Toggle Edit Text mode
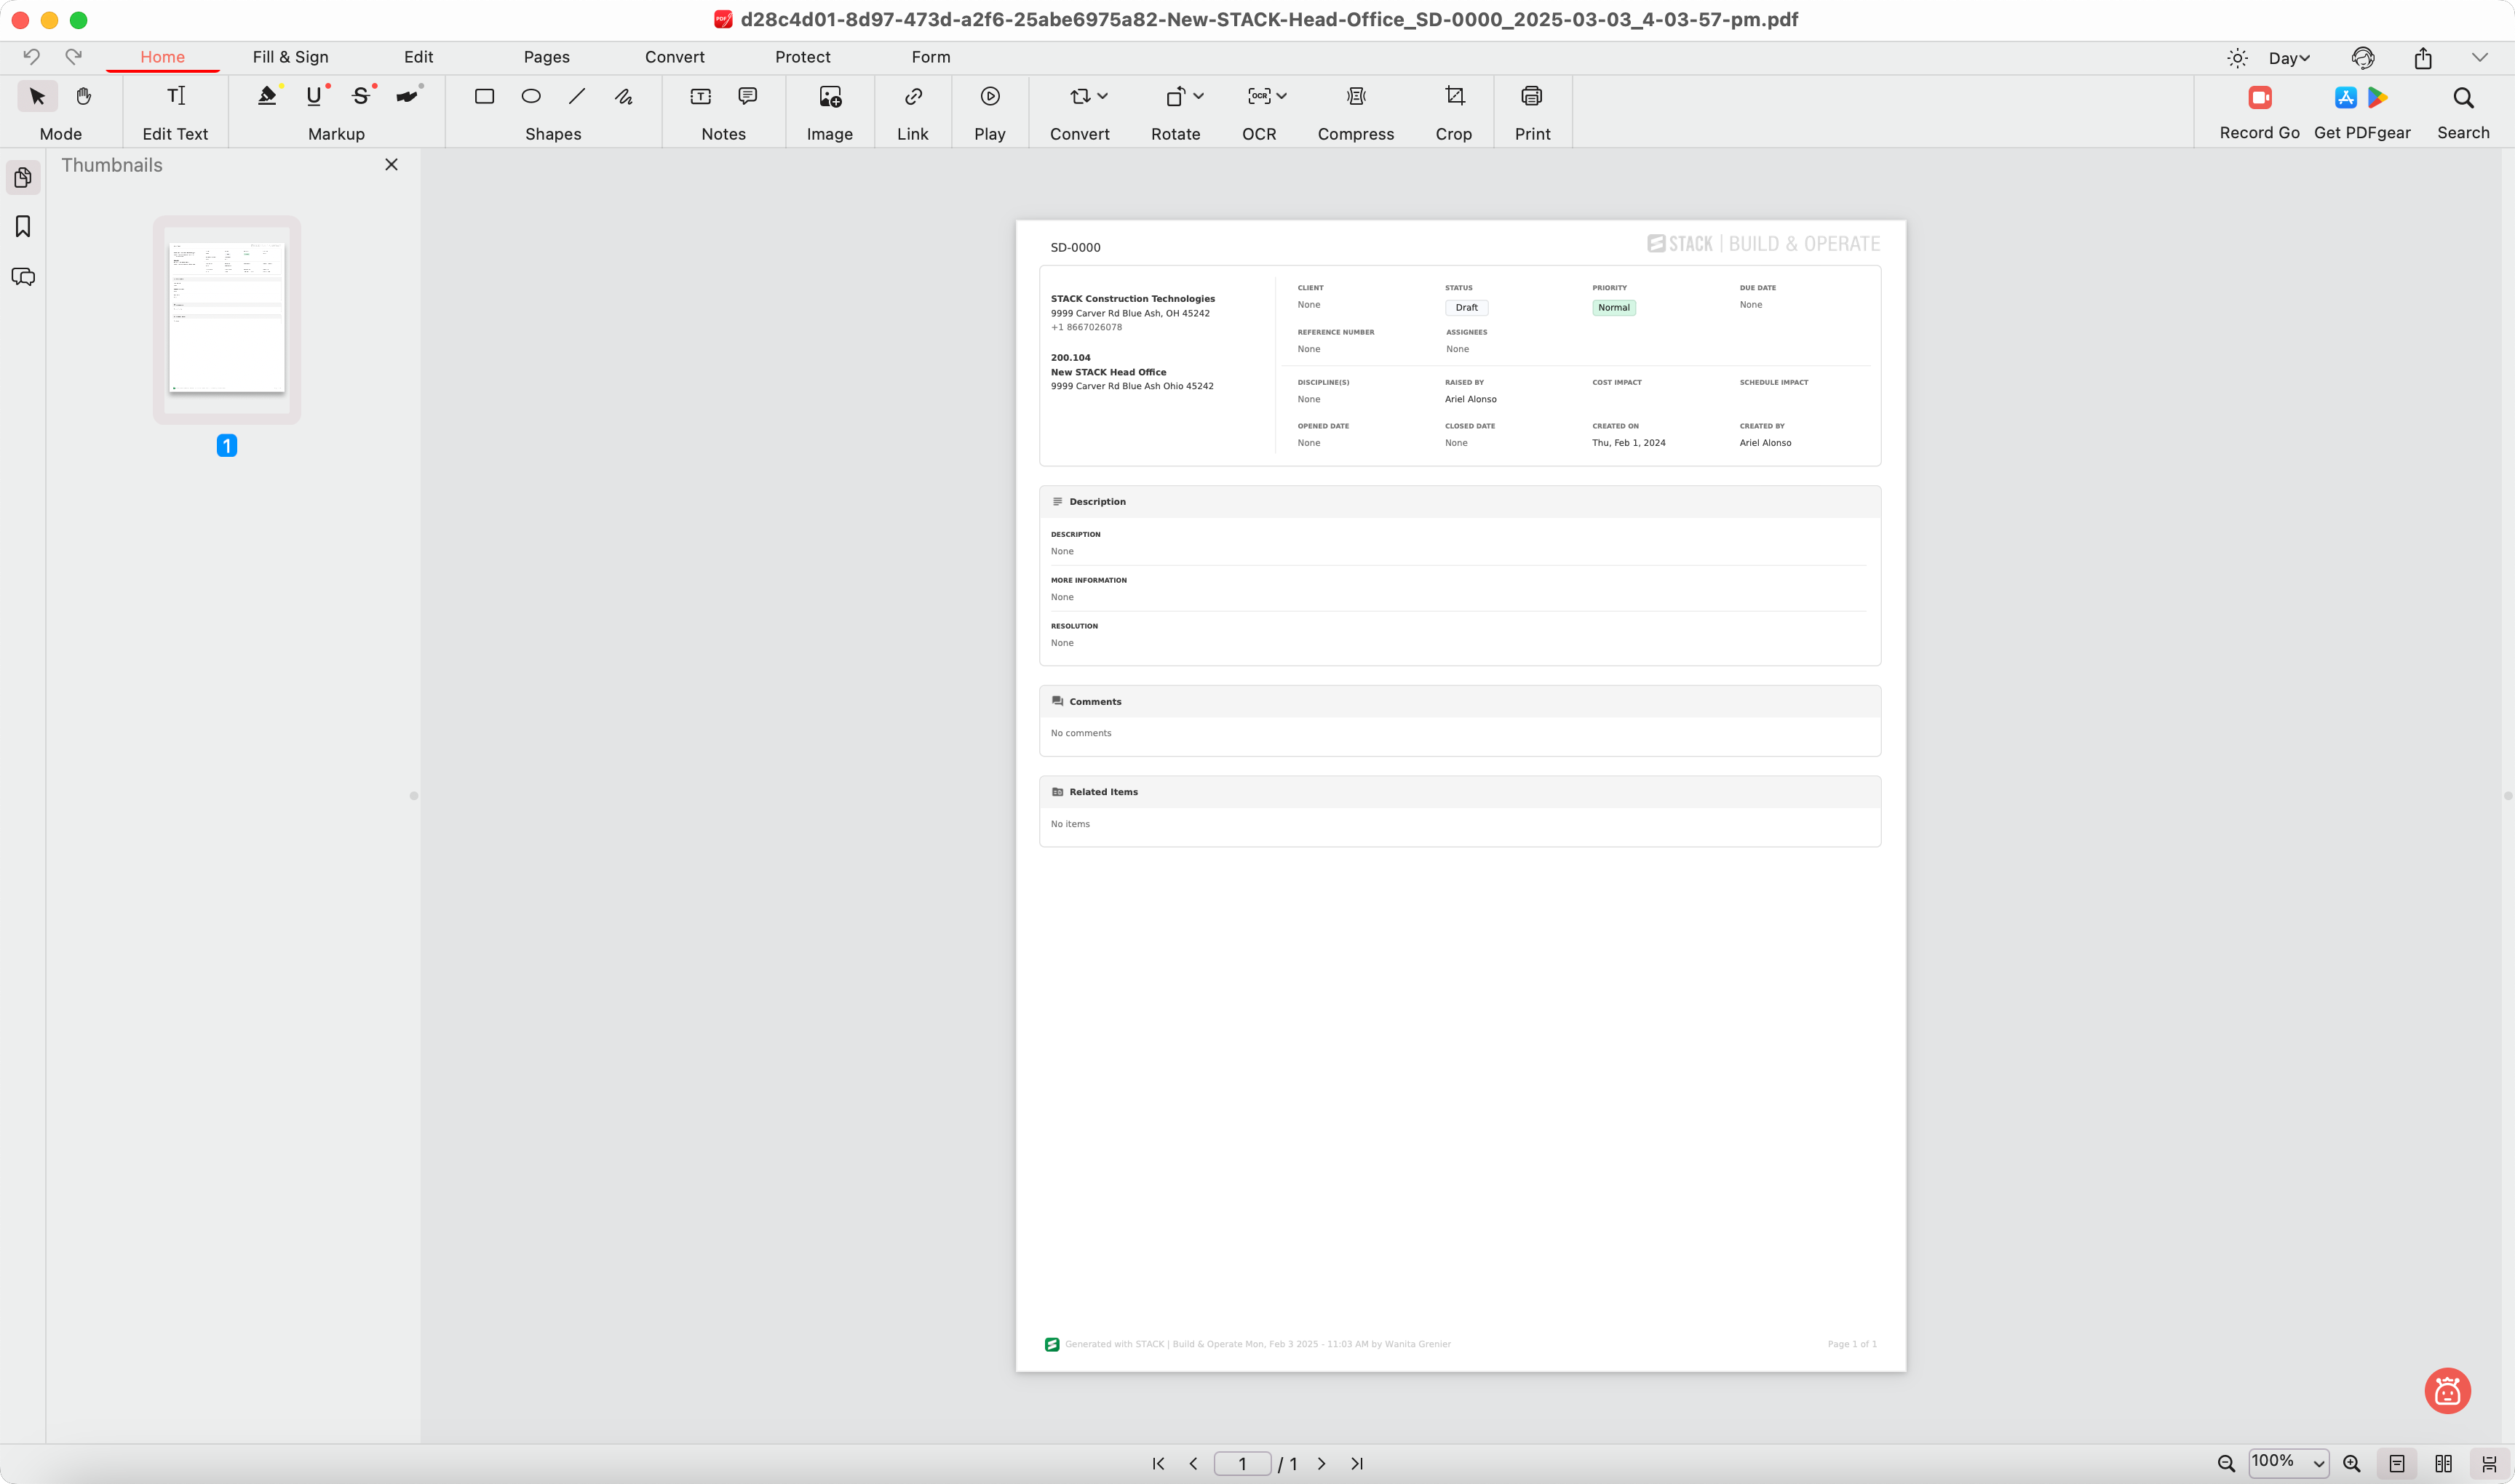 pyautogui.click(x=176, y=96)
